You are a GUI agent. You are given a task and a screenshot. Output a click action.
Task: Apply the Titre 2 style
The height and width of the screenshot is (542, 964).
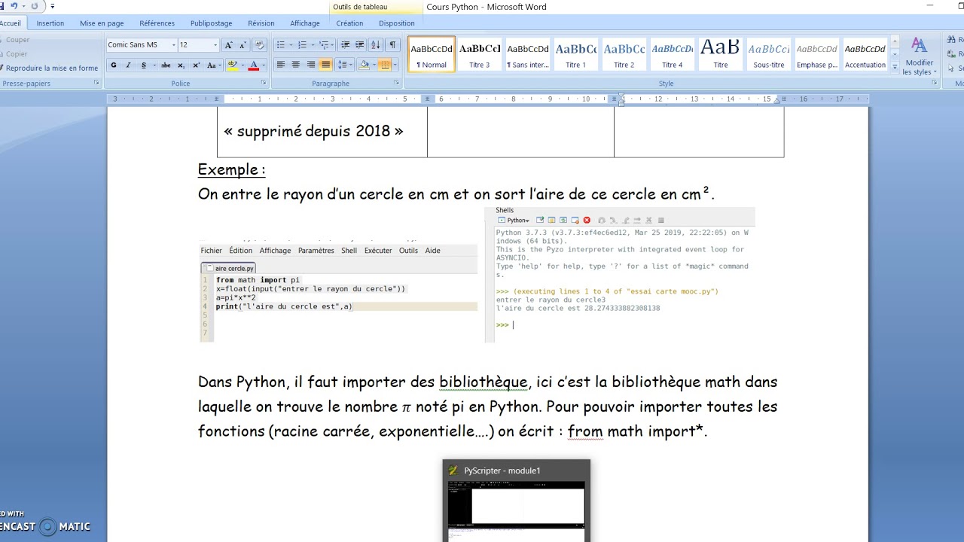click(x=624, y=54)
